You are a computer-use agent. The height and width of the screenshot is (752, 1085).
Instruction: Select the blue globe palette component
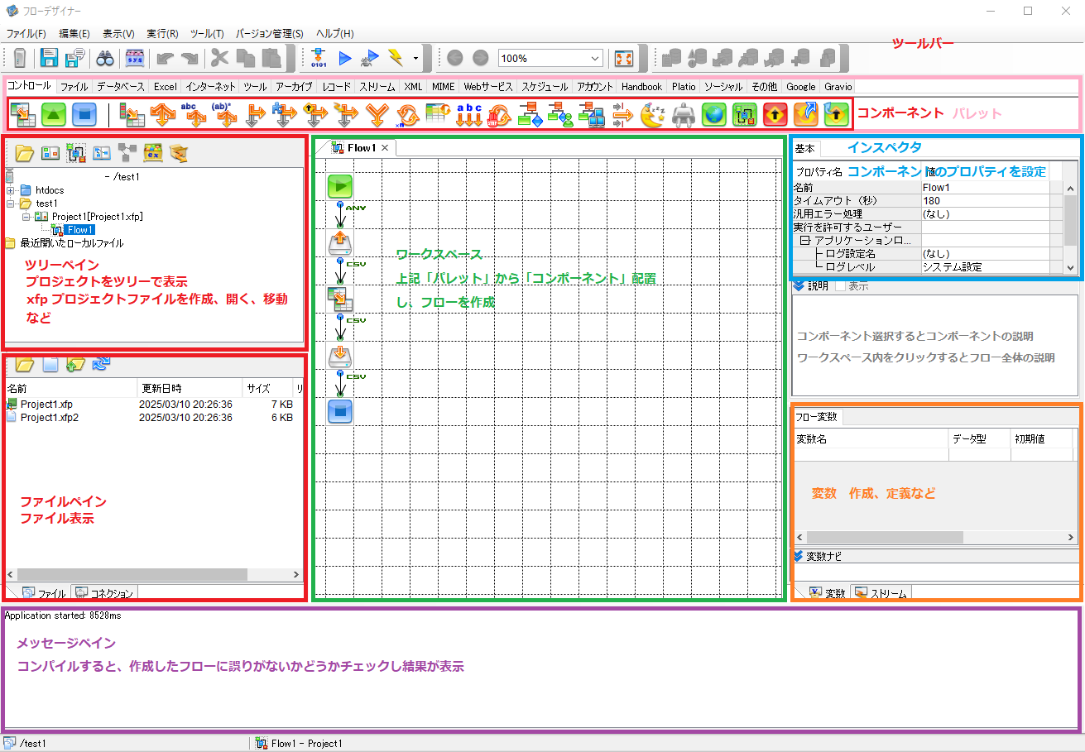[x=714, y=114]
